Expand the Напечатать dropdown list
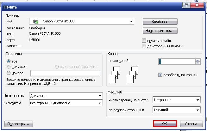 100,96
